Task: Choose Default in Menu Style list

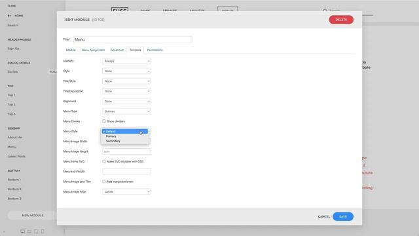Action: (125, 131)
